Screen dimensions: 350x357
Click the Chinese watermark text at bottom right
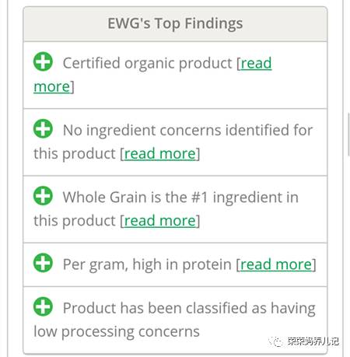coord(313,341)
